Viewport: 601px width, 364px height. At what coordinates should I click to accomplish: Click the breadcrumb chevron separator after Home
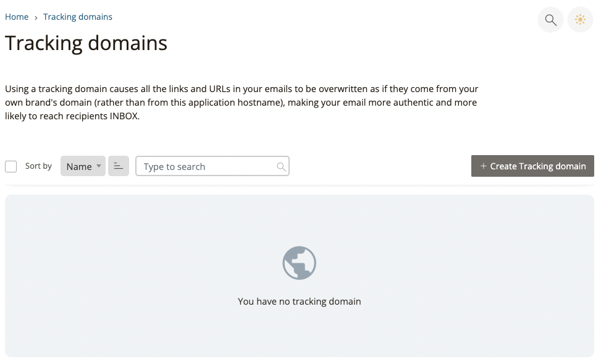36,17
